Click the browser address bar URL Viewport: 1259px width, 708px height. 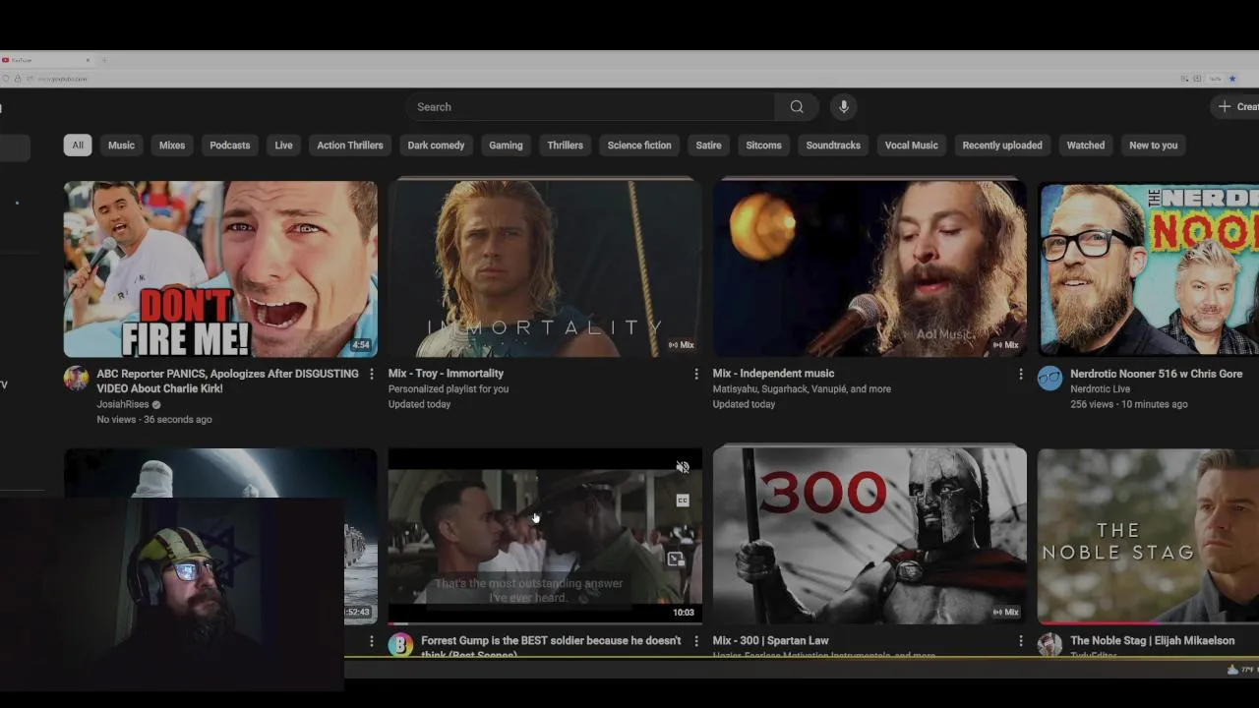(x=62, y=79)
